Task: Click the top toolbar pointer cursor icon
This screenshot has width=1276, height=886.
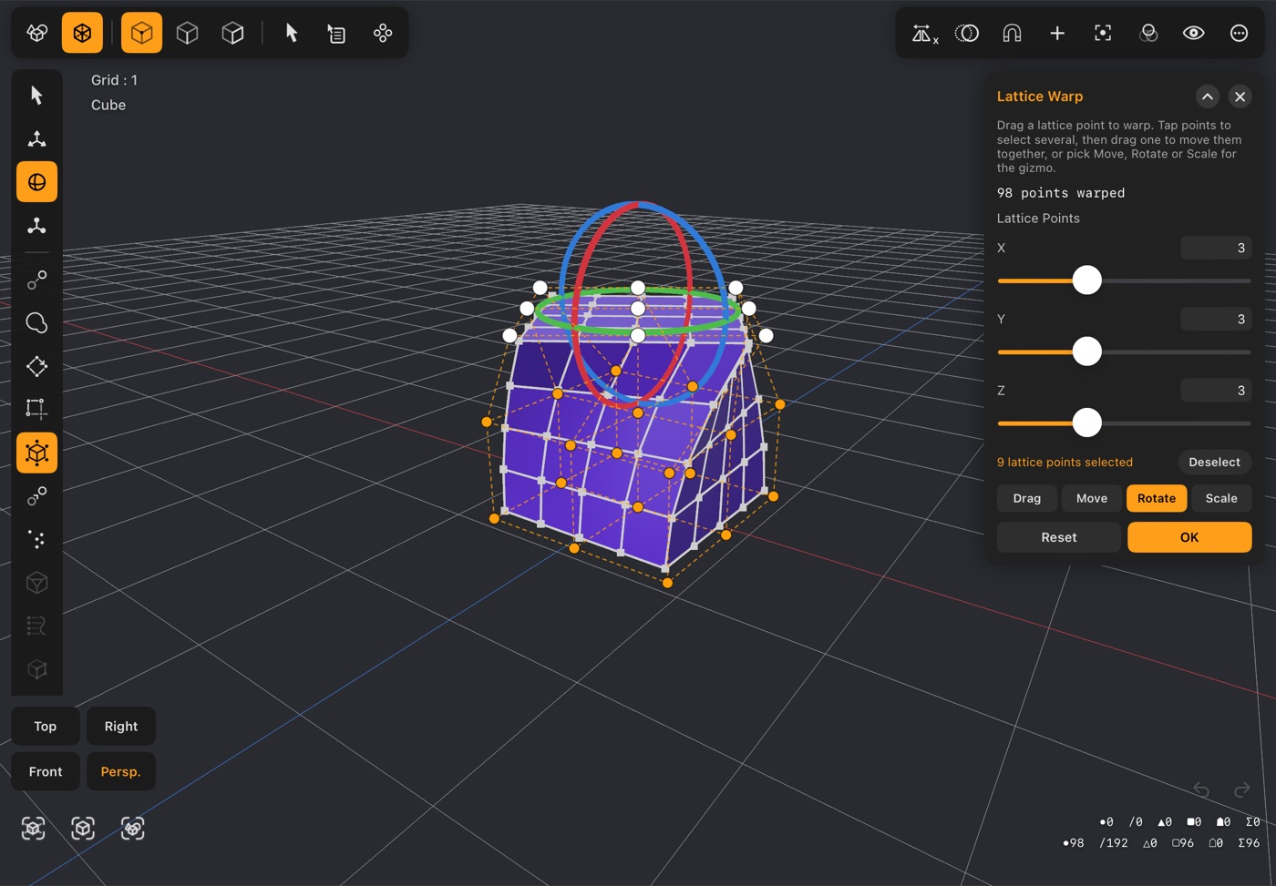Action: [292, 33]
